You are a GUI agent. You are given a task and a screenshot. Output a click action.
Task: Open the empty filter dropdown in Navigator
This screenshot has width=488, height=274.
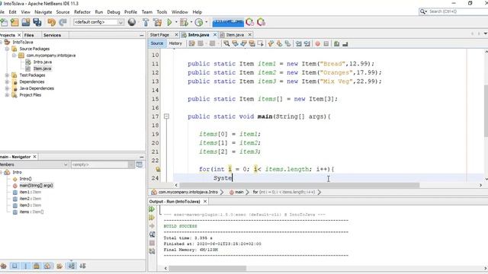(131, 164)
